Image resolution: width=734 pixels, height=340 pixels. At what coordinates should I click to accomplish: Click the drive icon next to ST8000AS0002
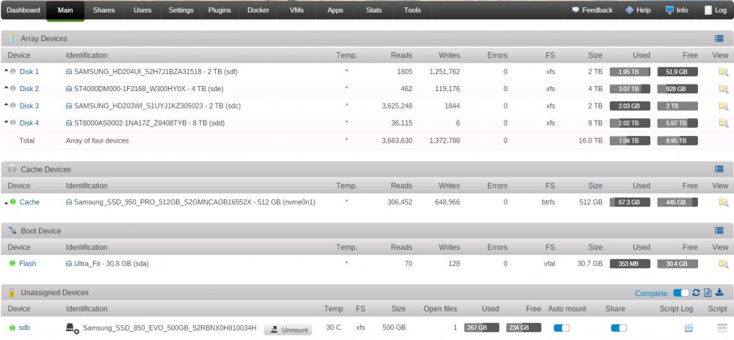pyautogui.click(x=69, y=123)
